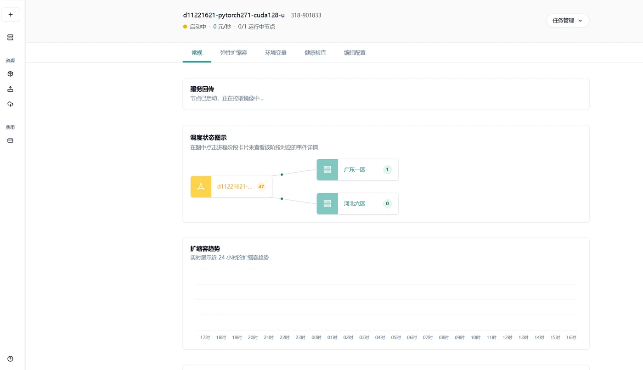Click the 17时 chart axis label
The height and width of the screenshot is (370, 643).
205,337
